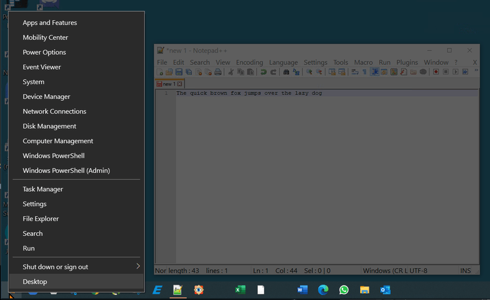Screen dimensions: 490x300
Task: Switch to the 'new 1' document tab
Action: tap(169, 84)
